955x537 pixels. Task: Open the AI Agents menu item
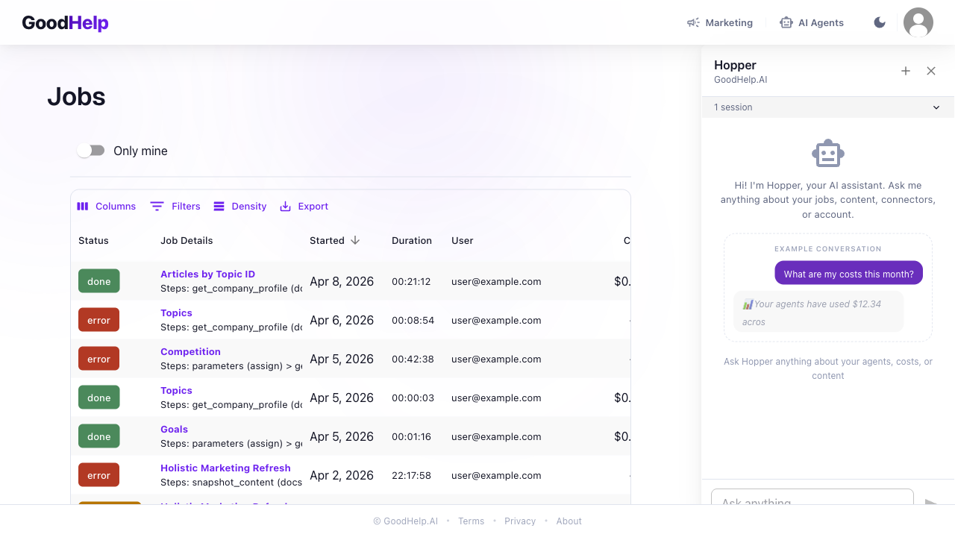(x=812, y=22)
